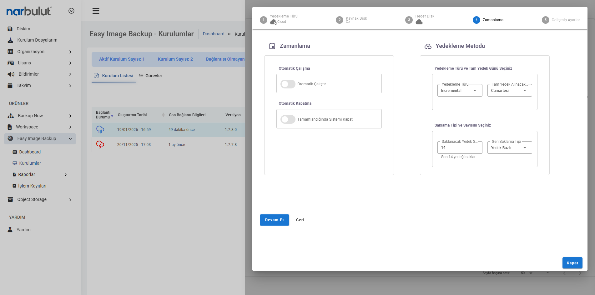Toggle Tamamlandığında Sistemi Kapat switch
595x295 pixels.
288,119
